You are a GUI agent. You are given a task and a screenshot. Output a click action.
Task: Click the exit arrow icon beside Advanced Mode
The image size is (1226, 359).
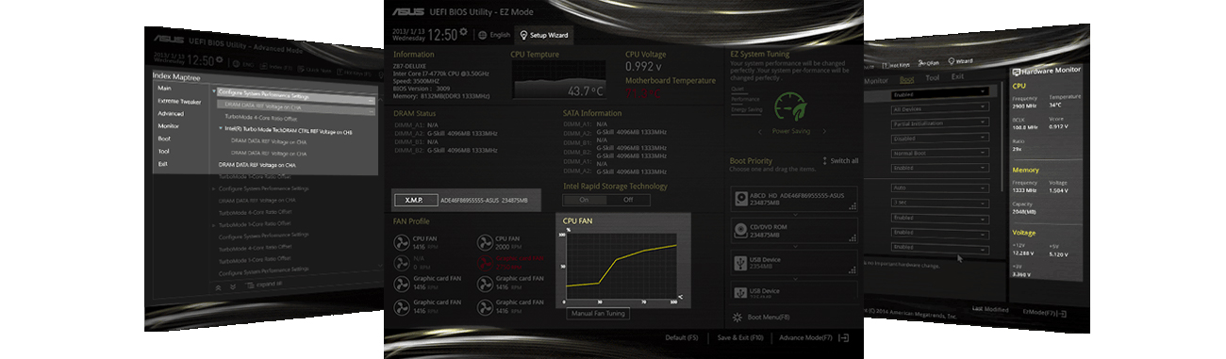[844, 337]
